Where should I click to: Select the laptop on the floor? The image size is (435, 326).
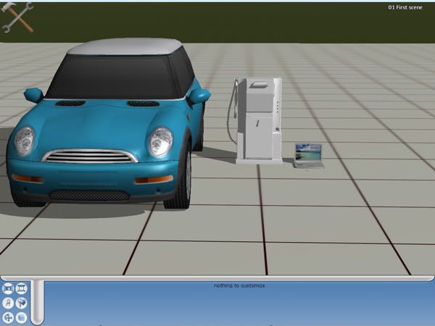point(309,156)
